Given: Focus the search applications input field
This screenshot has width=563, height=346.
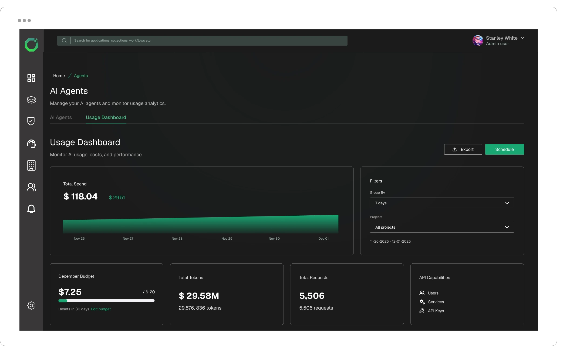Looking at the screenshot, I should pyautogui.click(x=202, y=40).
